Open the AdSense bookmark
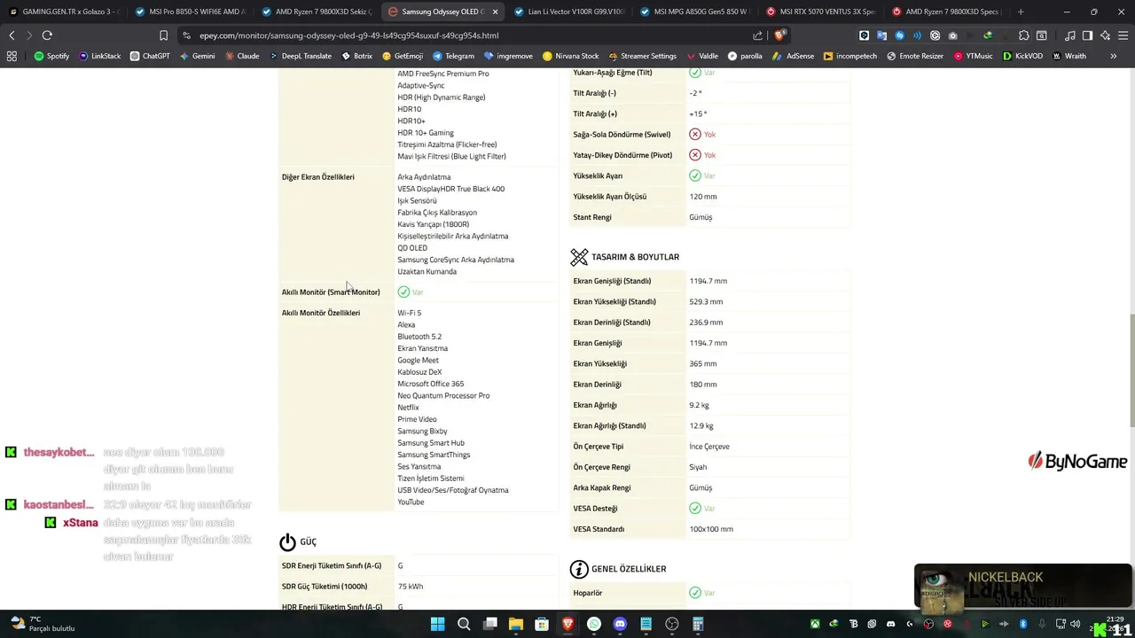 794,56
